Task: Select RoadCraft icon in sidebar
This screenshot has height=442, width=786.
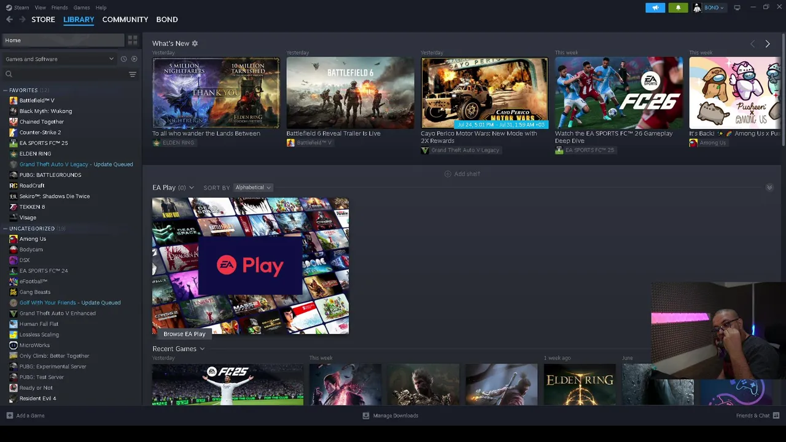Action: point(14,185)
